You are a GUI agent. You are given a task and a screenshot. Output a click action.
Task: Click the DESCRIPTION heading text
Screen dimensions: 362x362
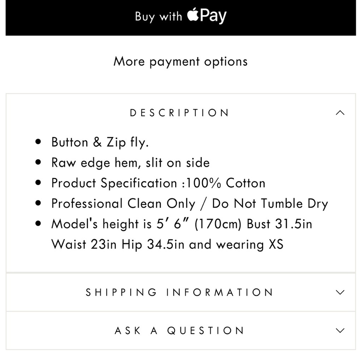[x=180, y=113]
